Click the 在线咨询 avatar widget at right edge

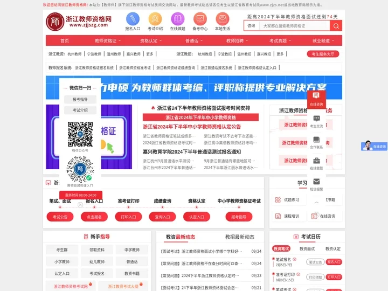tap(374, 146)
